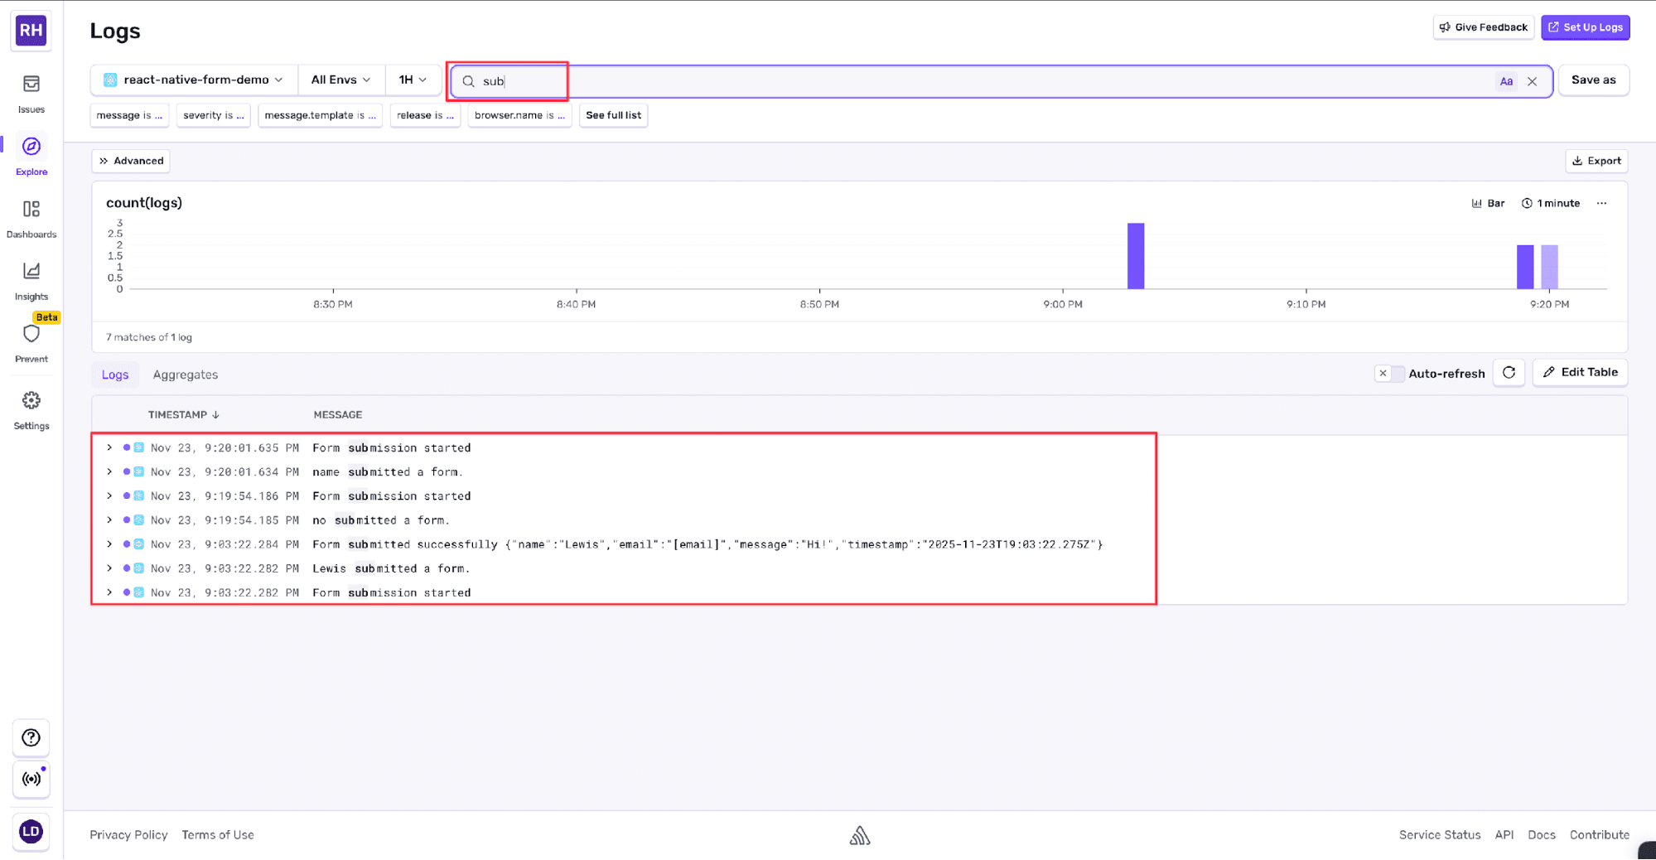Viewport: 1656px width, 860px height.
Task: Enable the Auto-refresh switch
Action: 1392,373
